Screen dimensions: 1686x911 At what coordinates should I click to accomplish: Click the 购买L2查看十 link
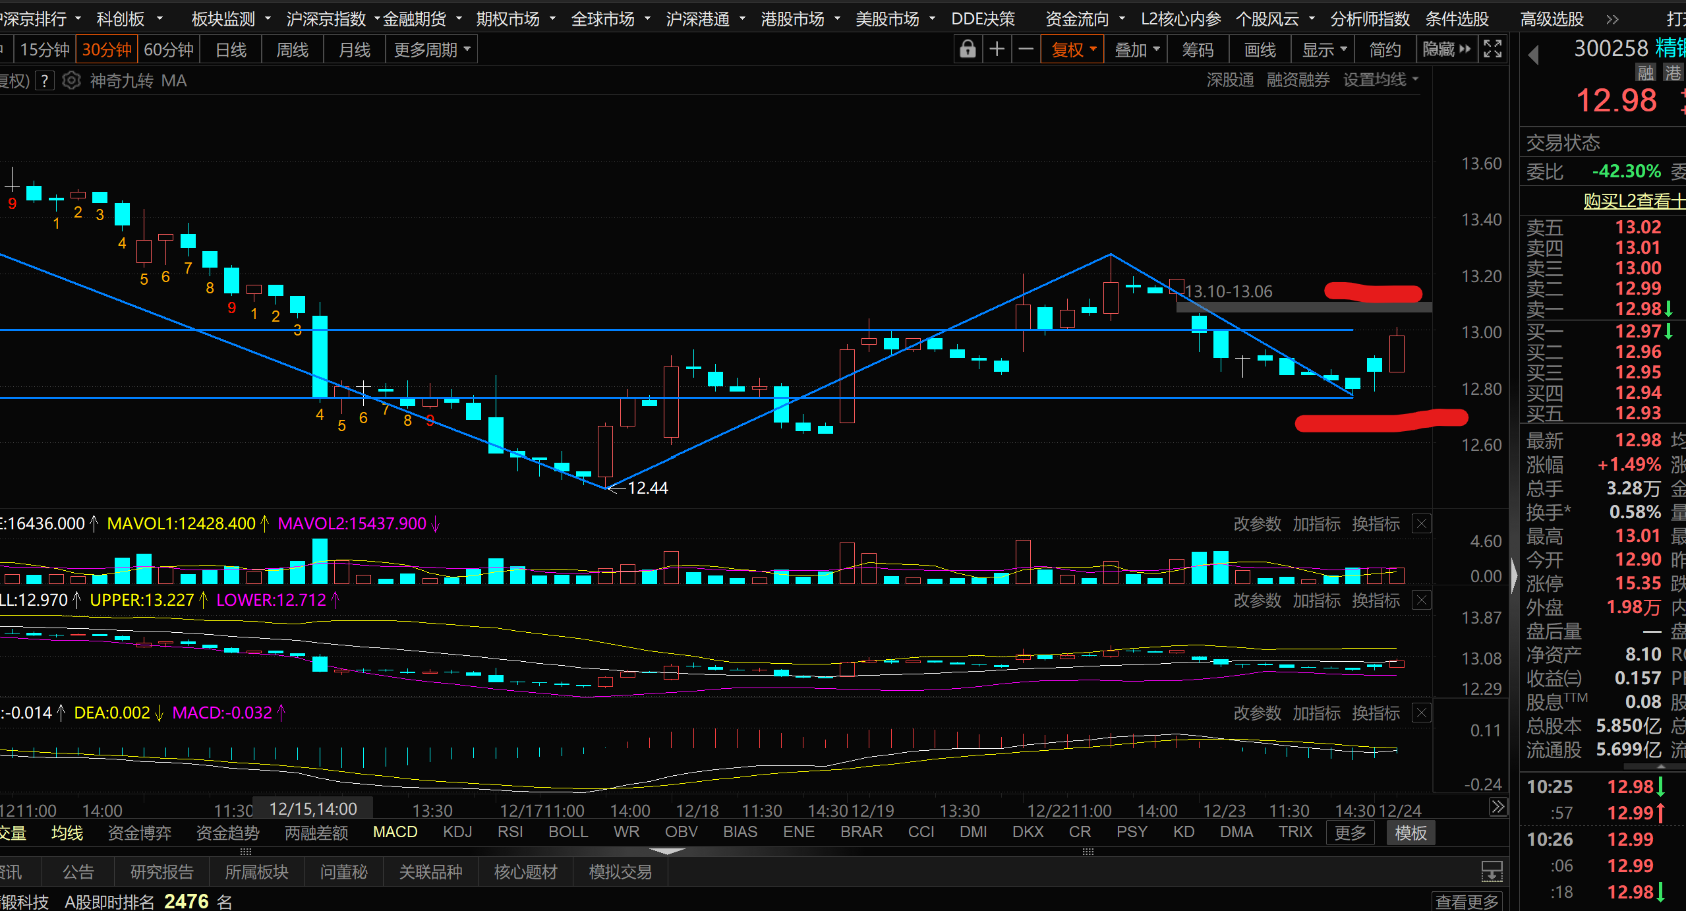pos(1633,200)
